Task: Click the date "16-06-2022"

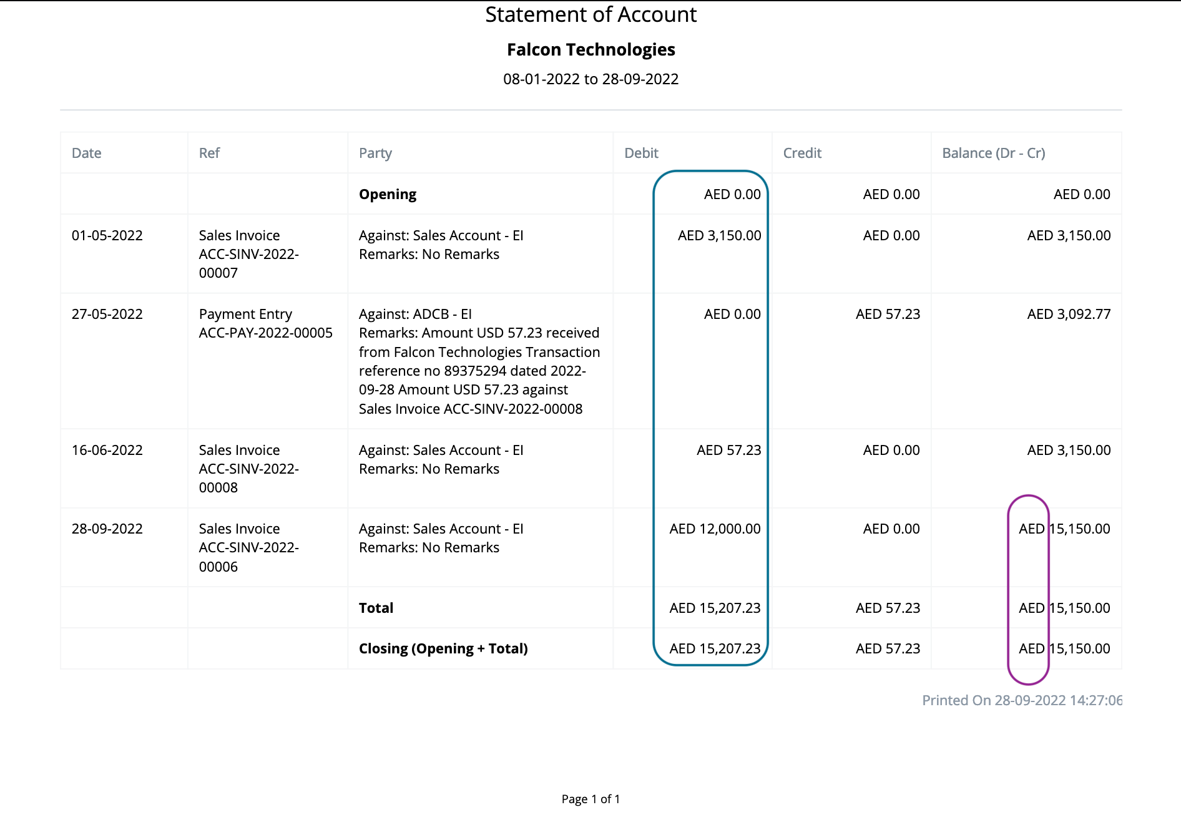Action: point(107,450)
